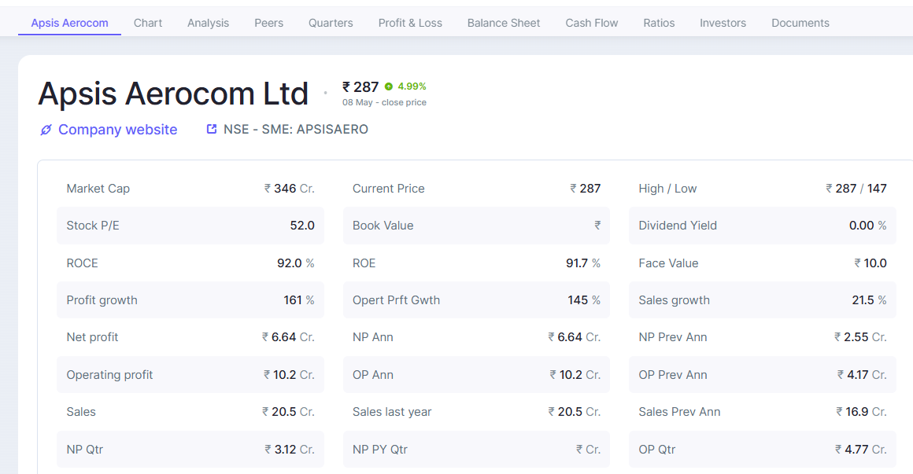Screen dimensions: 913x474
Task: Select the Current Price label
Action: 388,189
